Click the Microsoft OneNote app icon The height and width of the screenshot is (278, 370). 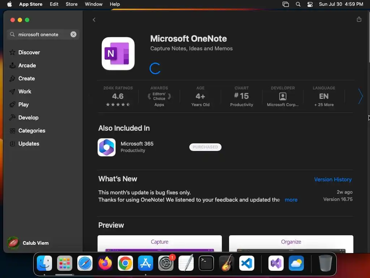118,54
